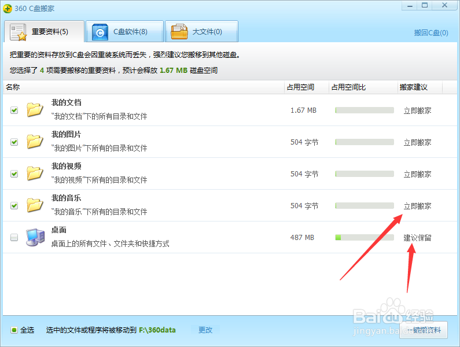
Task: Click 立即搬家 in the 我的音乐 row
Action: (417, 206)
